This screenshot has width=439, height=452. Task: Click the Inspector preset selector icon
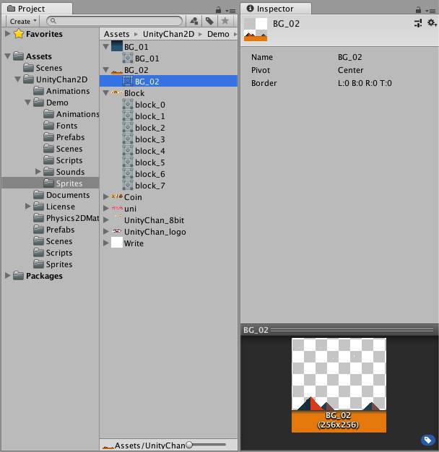pyautogui.click(x=418, y=23)
